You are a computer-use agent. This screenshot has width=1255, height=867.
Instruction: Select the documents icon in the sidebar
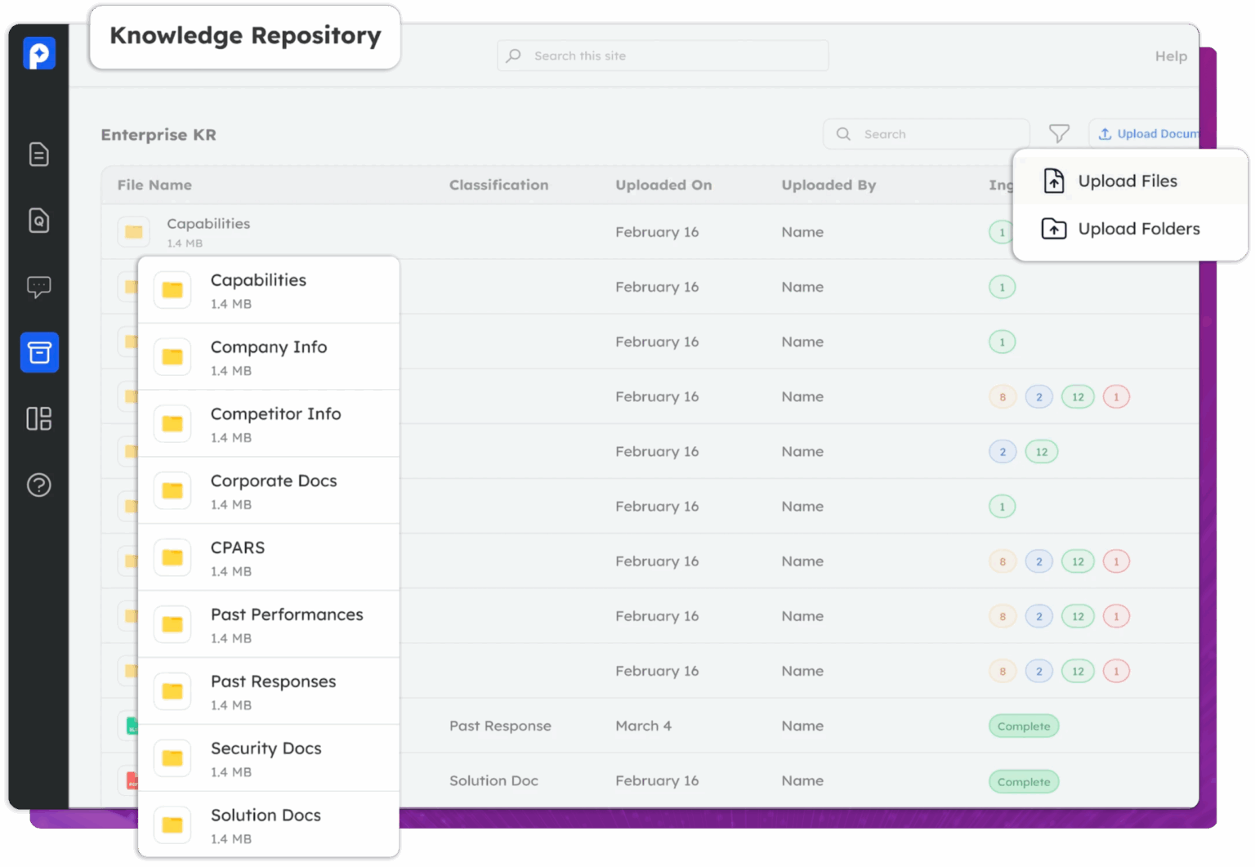(x=38, y=154)
